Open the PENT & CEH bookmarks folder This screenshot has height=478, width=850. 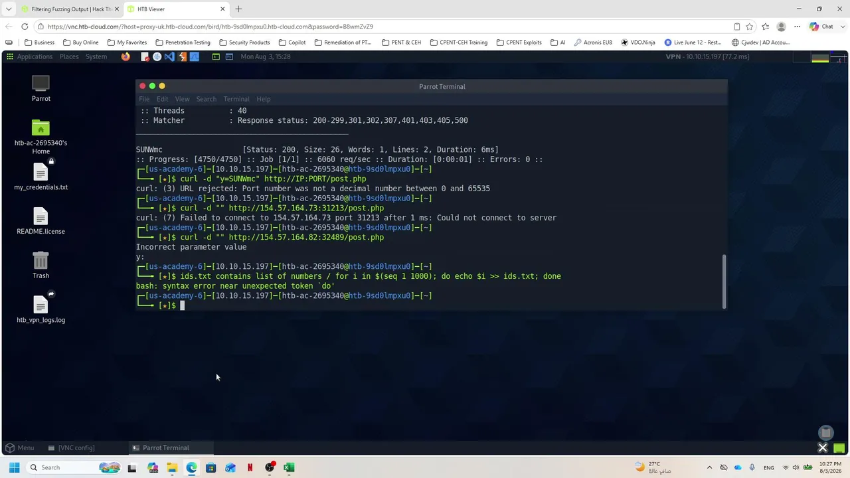click(x=401, y=42)
